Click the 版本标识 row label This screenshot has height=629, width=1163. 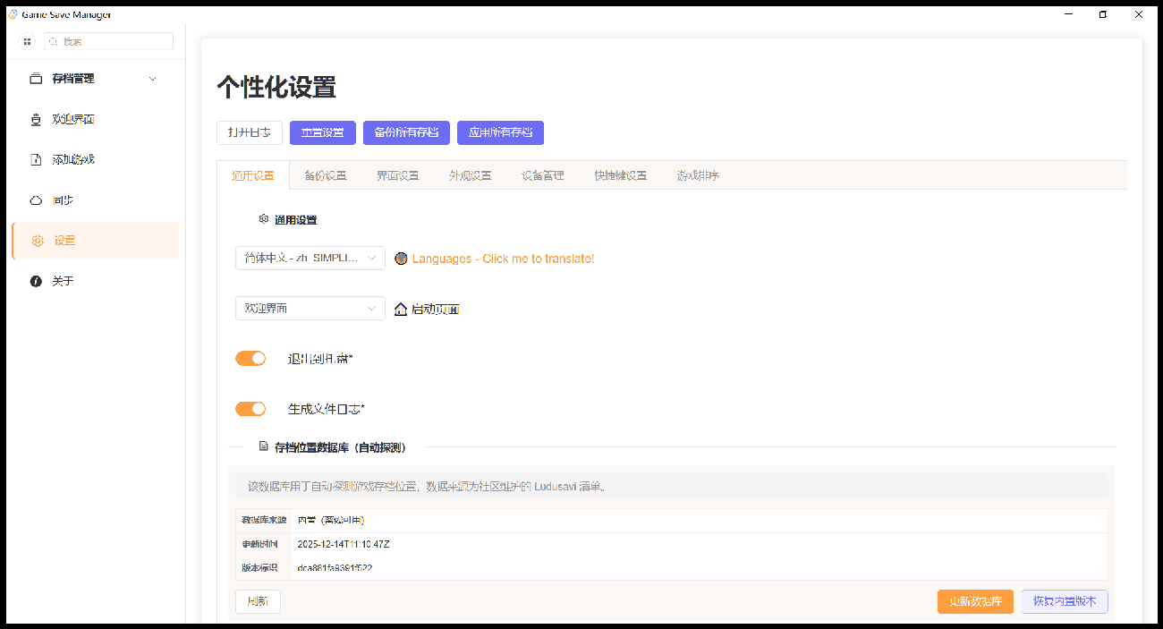tap(259, 568)
